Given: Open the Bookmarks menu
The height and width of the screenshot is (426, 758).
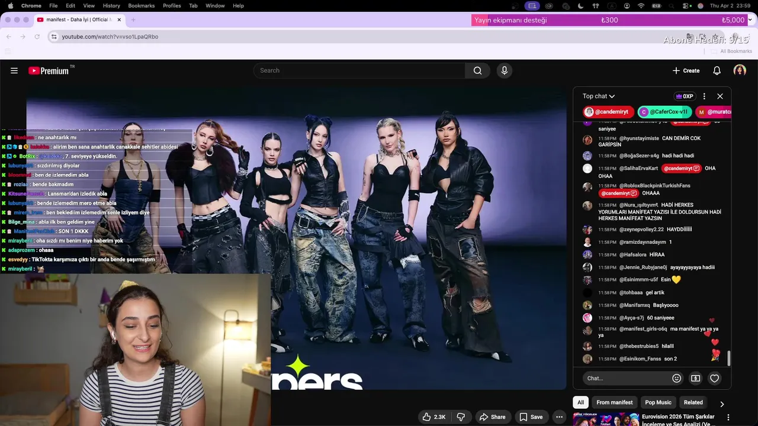Looking at the screenshot, I should 142,5.
